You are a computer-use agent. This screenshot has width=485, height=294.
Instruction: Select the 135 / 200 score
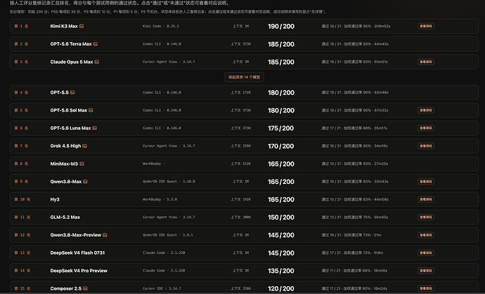281,271
